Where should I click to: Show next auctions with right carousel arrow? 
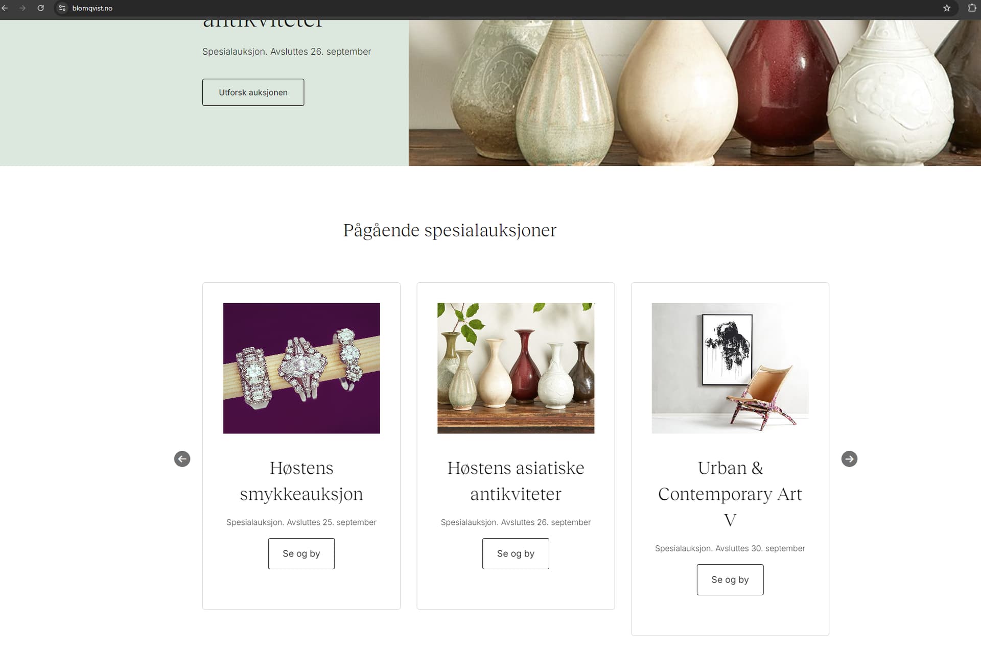pyautogui.click(x=849, y=459)
